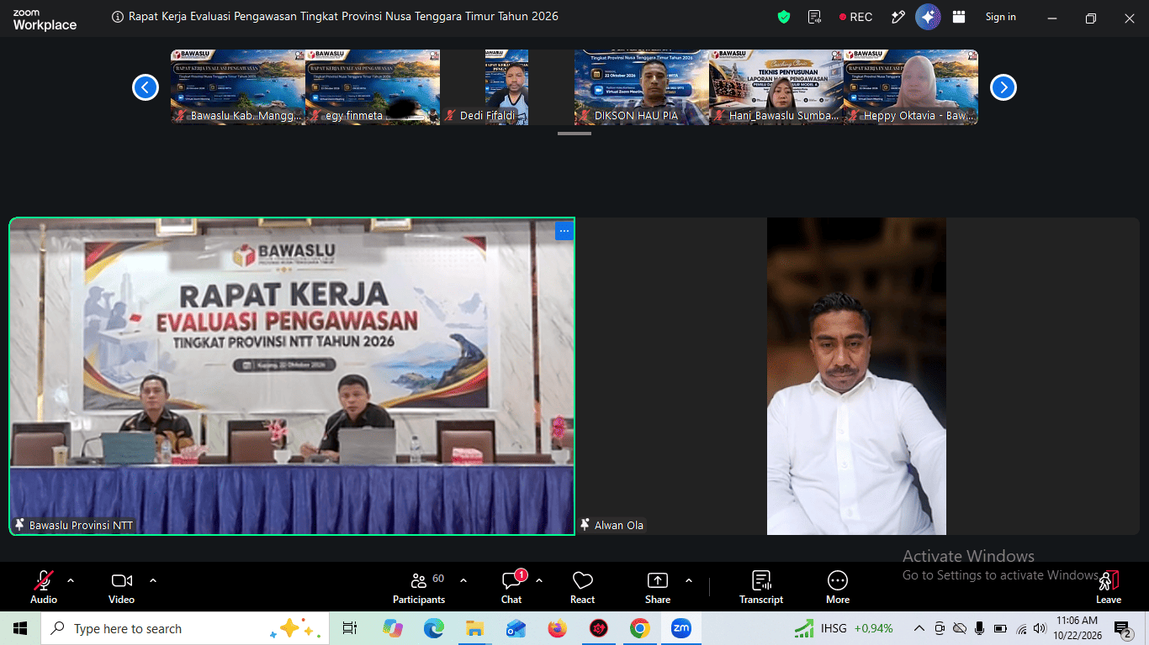Expand chat options arrow
The width and height of the screenshot is (1149, 645).
pos(539,580)
